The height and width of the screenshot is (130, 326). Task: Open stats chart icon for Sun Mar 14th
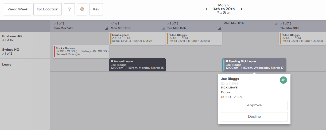coord(107,29)
